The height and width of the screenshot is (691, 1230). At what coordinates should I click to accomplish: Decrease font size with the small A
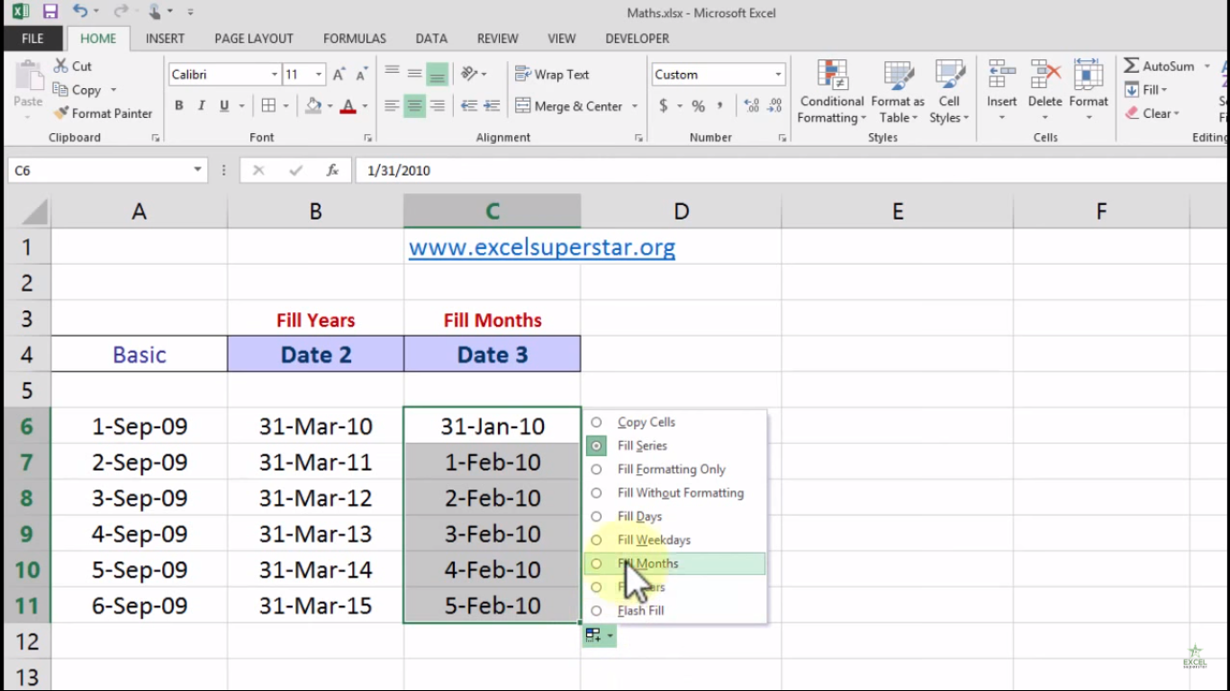361,75
